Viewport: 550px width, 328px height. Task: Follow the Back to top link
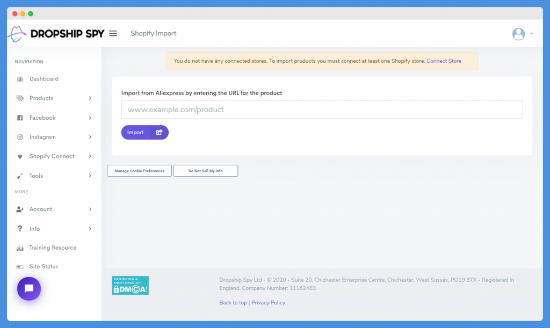coord(233,303)
